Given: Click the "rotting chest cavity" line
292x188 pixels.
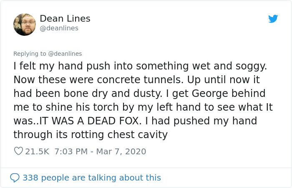Looking at the screenshot, I should (90, 135).
